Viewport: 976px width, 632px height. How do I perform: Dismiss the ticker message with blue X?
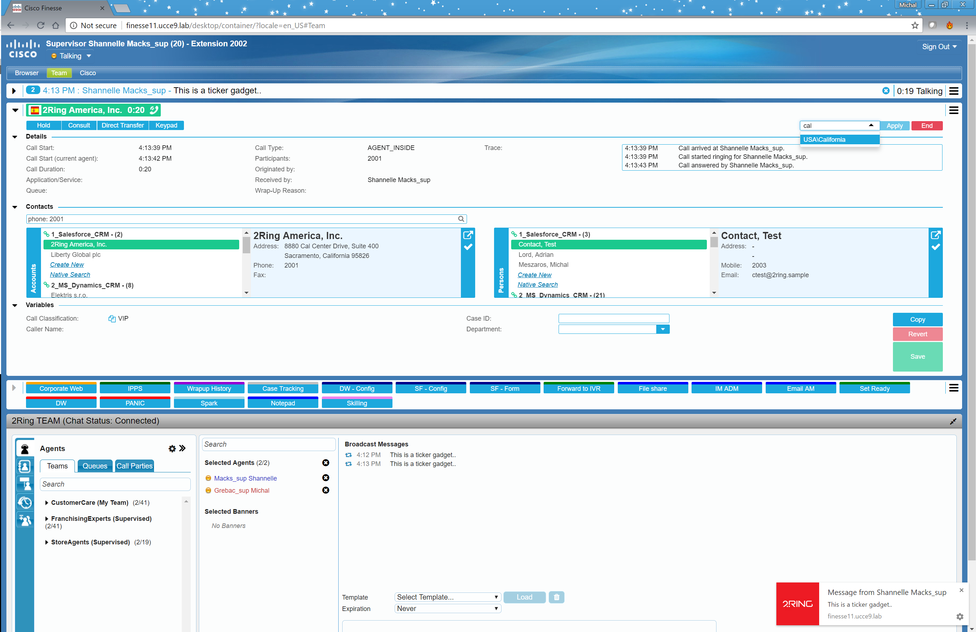point(886,91)
